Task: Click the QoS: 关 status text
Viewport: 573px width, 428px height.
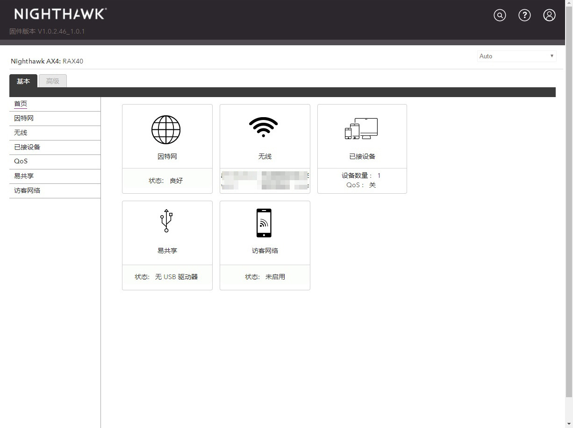Action: click(x=361, y=185)
